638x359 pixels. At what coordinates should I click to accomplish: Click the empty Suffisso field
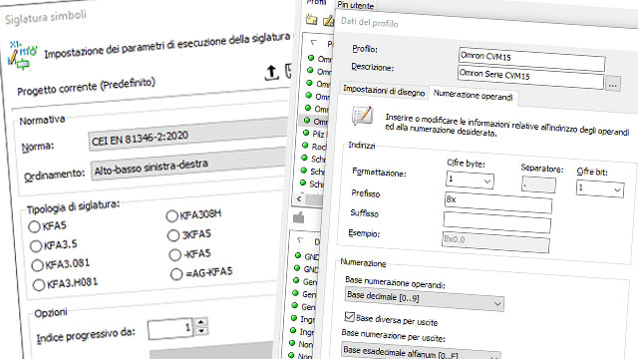coord(496,222)
